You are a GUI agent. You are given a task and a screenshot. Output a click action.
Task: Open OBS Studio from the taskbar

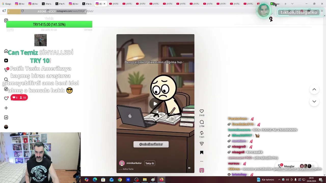(x=137, y=180)
